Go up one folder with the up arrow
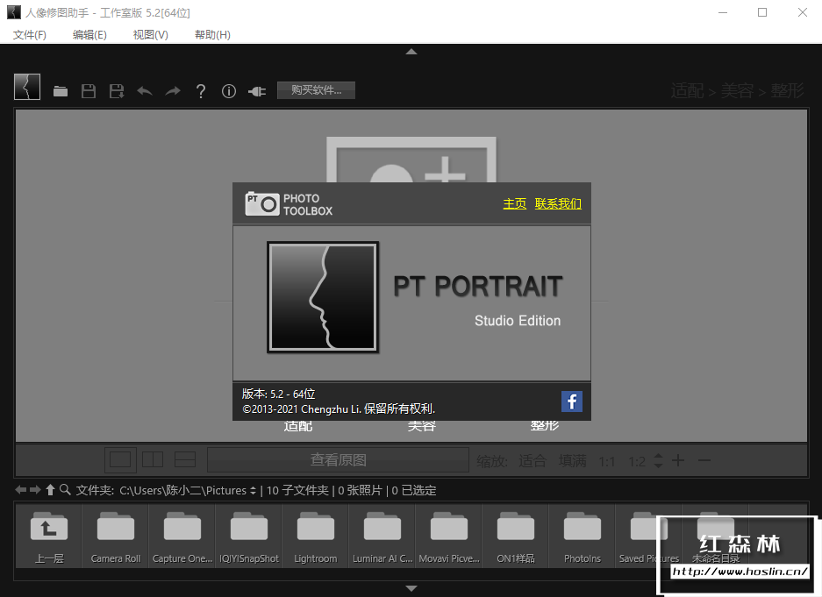Screen dimensions: 822x597 click(x=50, y=490)
